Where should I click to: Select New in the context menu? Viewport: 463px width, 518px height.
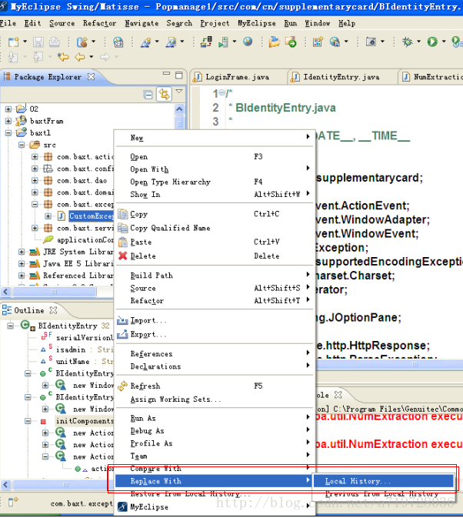(x=215, y=138)
